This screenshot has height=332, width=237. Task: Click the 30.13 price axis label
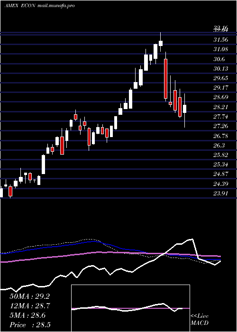[x=221, y=68]
